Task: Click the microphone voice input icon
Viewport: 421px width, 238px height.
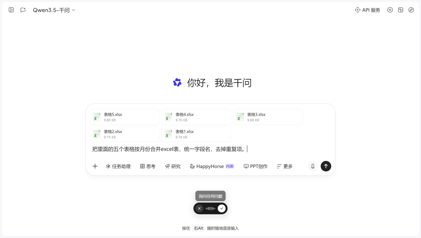Action: tap(313, 167)
